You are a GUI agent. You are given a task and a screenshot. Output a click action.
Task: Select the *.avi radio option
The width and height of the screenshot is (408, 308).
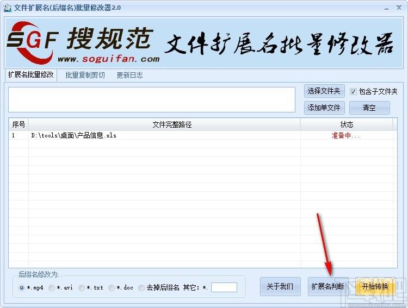52,288
